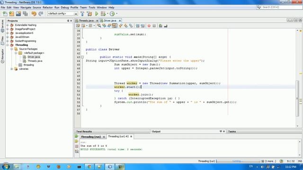This screenshot has width=303, height=170.
Task: Toggle highlight search in editor toolbar
Action: [x=115, y=25]
